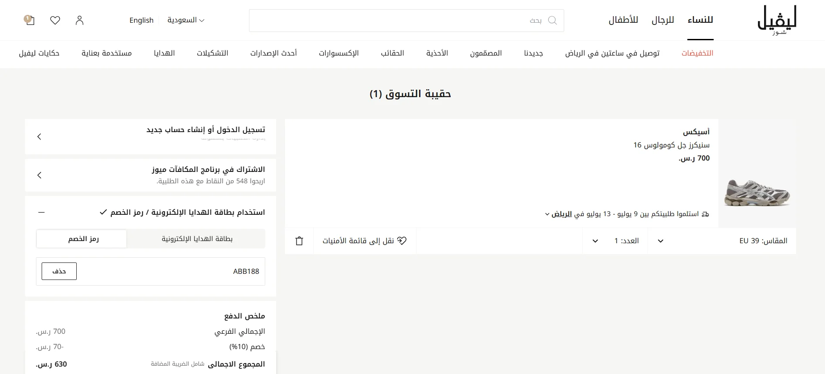825x374 pixels.
Task: Click the delivery truck icon
Action: [705, 214]
